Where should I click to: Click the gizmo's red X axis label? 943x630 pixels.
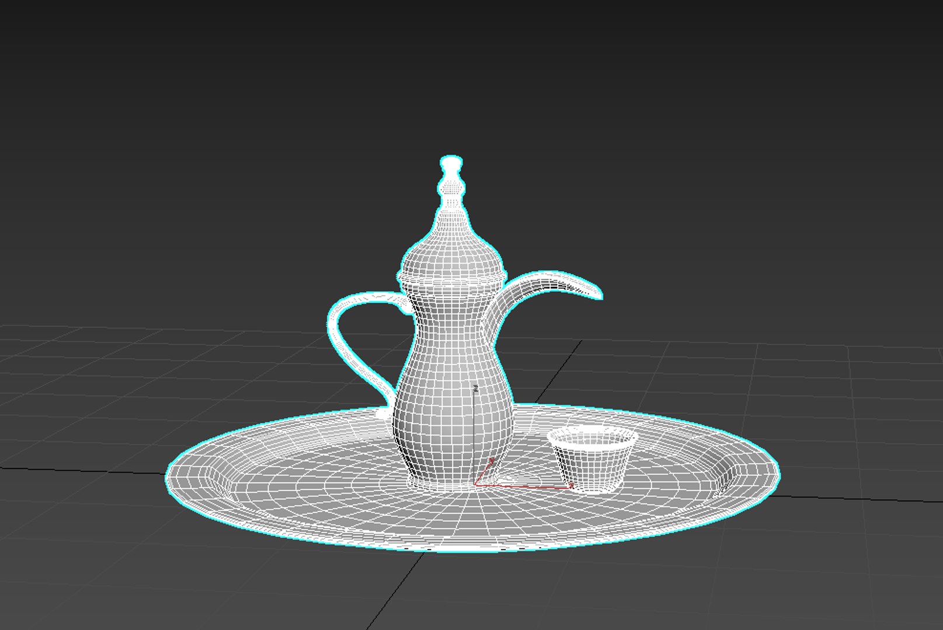[571, 485]
